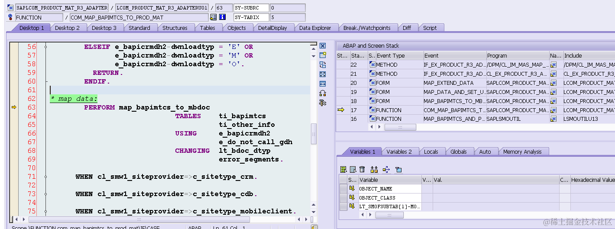Switch to Desktop 2 tab
This screenshot has height=229, width=615.
pos(67,28)
